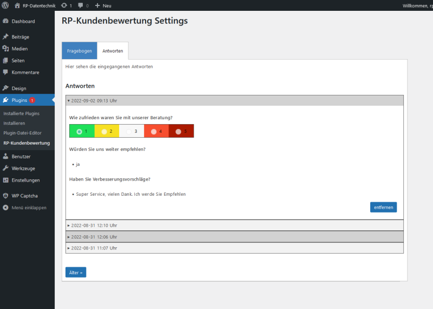
Task: Click the Einstellungen sliders icon
Action: point(5,180)
